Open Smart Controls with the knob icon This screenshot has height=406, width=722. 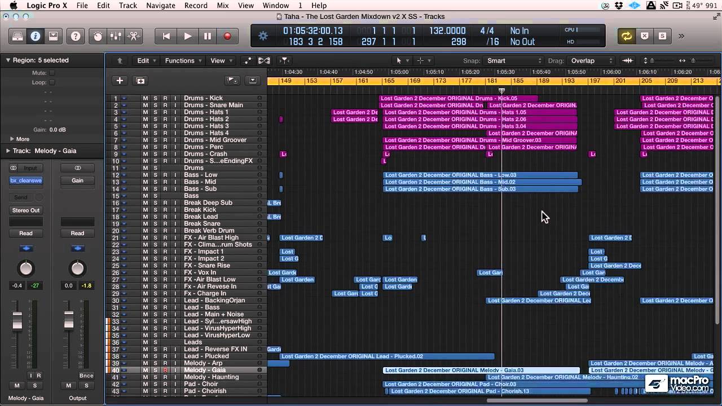97,36
